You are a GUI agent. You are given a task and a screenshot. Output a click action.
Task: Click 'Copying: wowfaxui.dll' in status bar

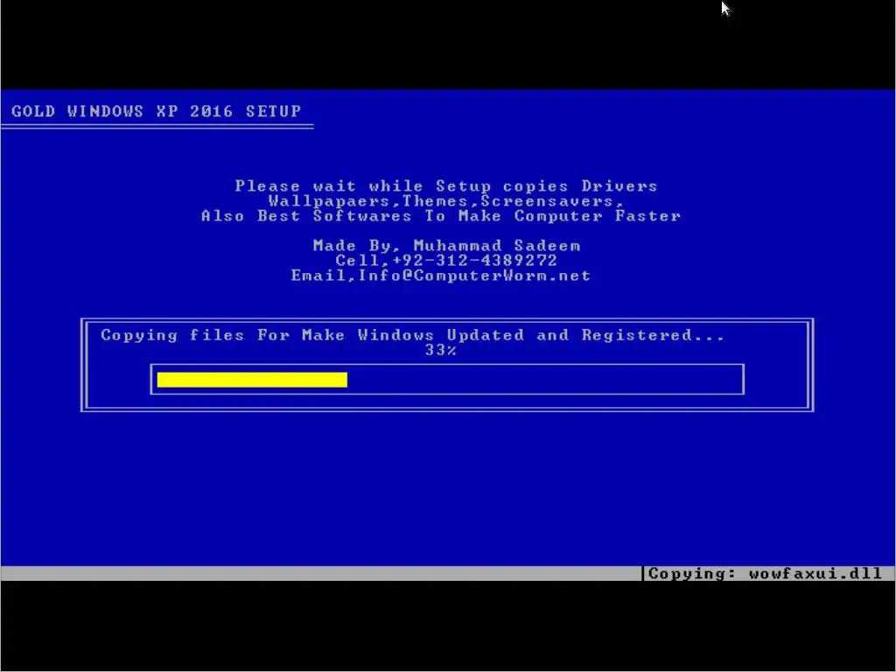pyautogui.click(x=765, y=573)
